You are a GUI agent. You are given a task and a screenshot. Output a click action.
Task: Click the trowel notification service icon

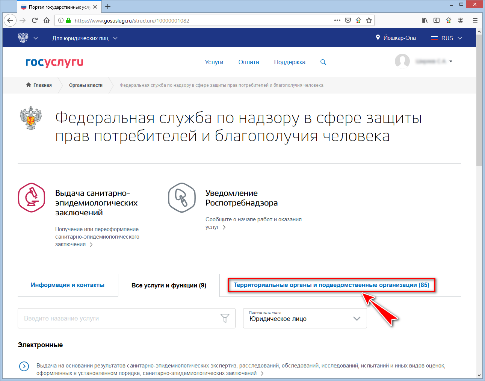click(x=182, y=198)
